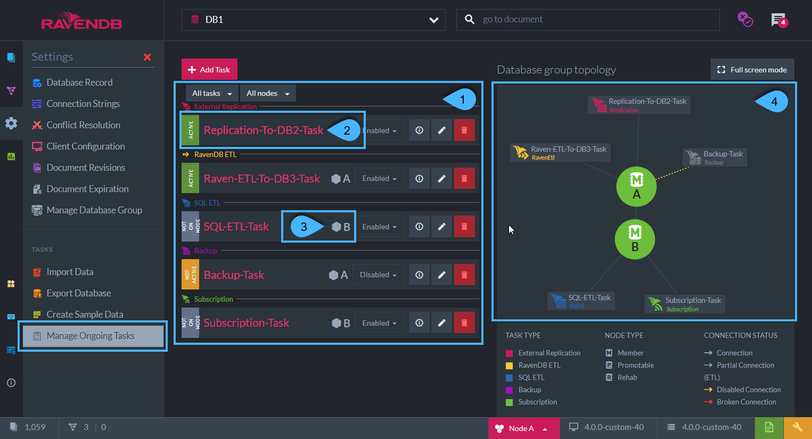Open the Indexes sidebar icon

(x=11, y=90)
